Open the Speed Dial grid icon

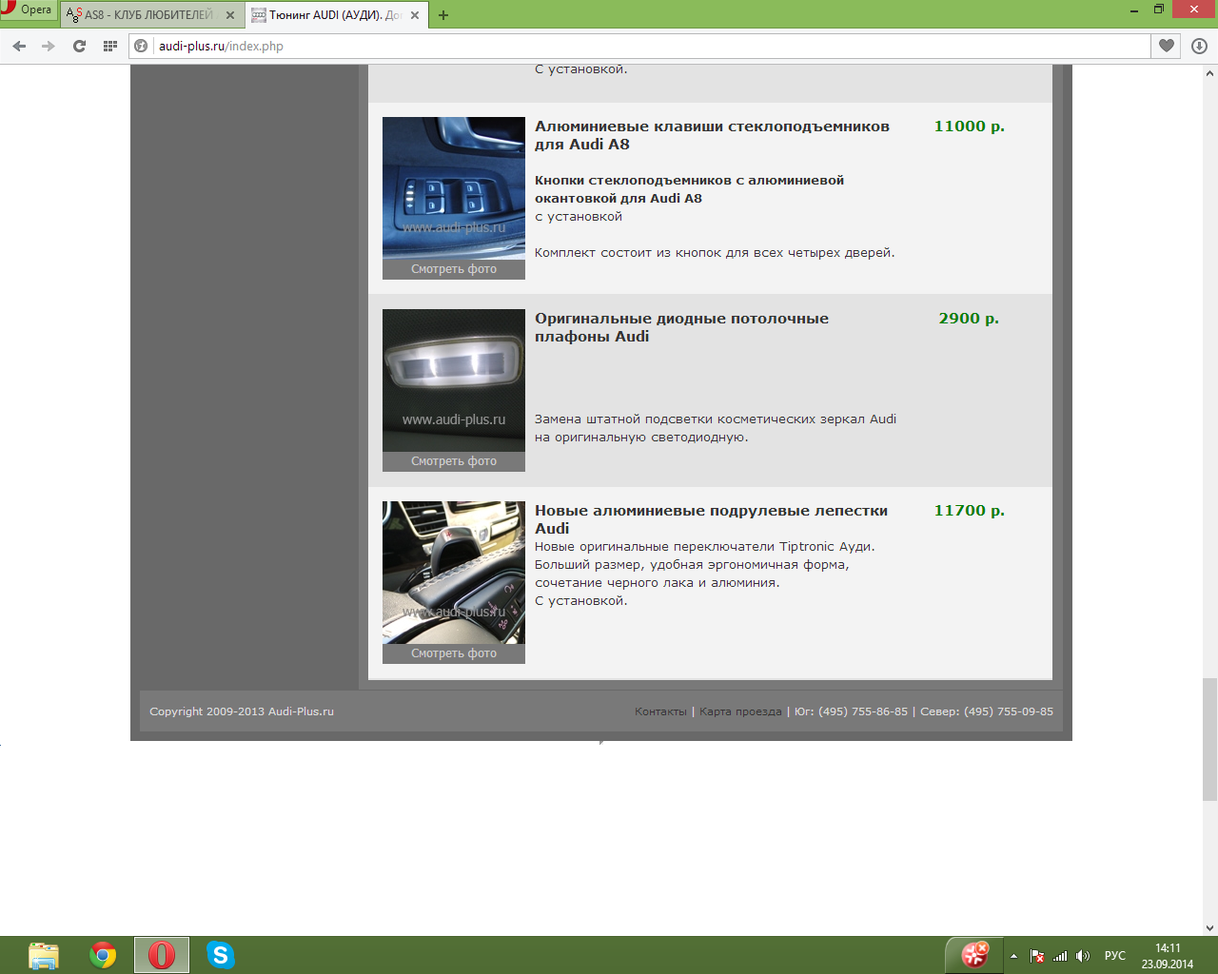click(x=110, y=46)
